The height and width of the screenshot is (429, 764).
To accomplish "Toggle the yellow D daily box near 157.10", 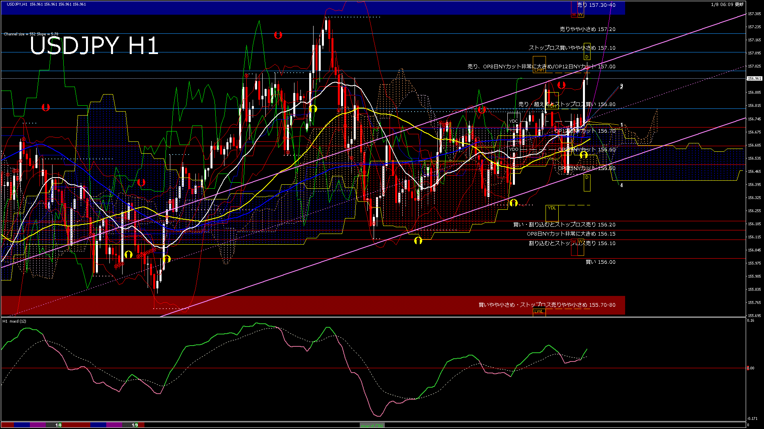I will (x=587, y=57).
